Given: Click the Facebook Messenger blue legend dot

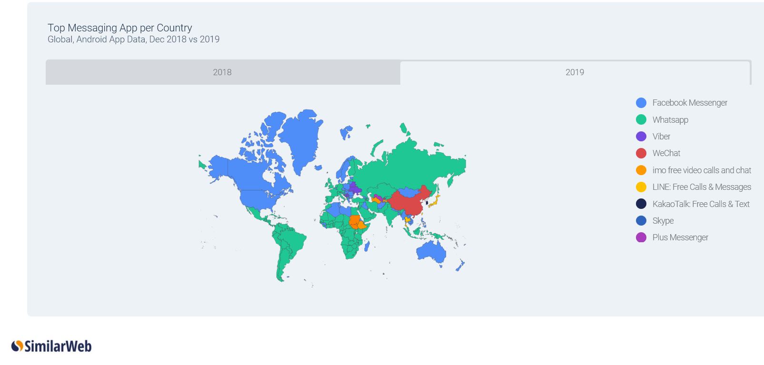Looking at the screenshot, I should pos(641,103).
